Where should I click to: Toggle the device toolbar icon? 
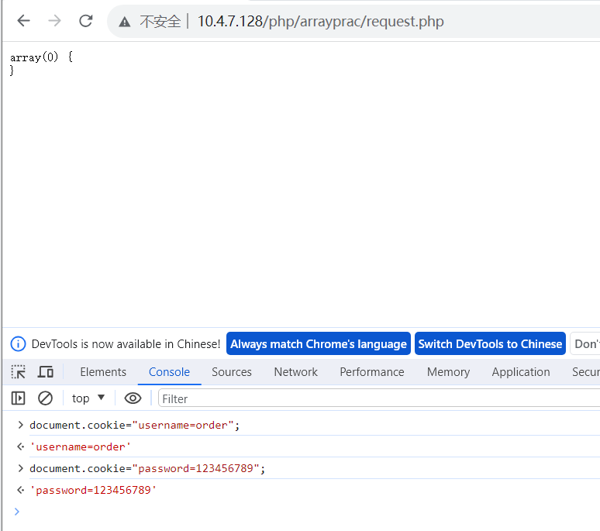tap(46, 372)
